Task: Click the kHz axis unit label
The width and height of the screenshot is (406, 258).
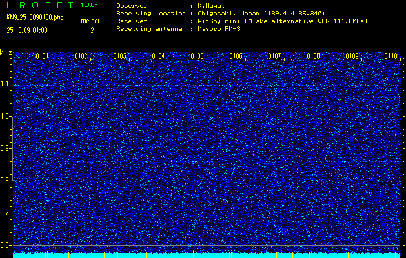Action: click(x=6, y=52)
